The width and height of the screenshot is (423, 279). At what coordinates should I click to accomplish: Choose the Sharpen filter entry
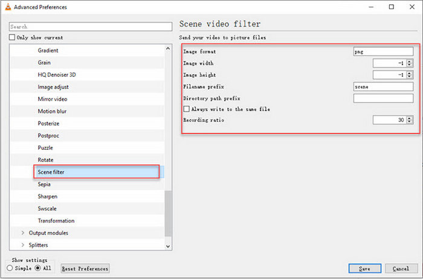tap(48, 196)
